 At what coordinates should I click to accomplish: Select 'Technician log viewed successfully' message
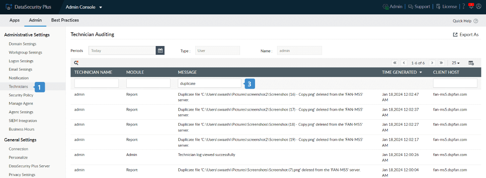point(207,155)
